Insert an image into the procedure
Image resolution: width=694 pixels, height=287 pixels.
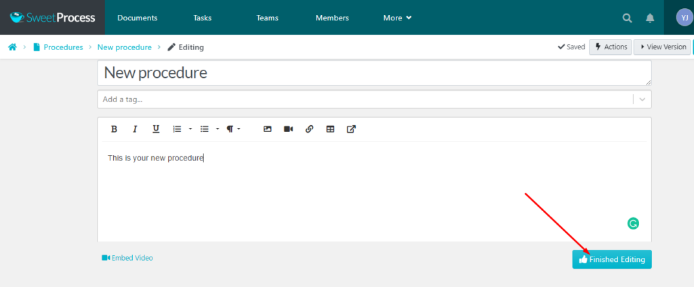pos(267,129)
